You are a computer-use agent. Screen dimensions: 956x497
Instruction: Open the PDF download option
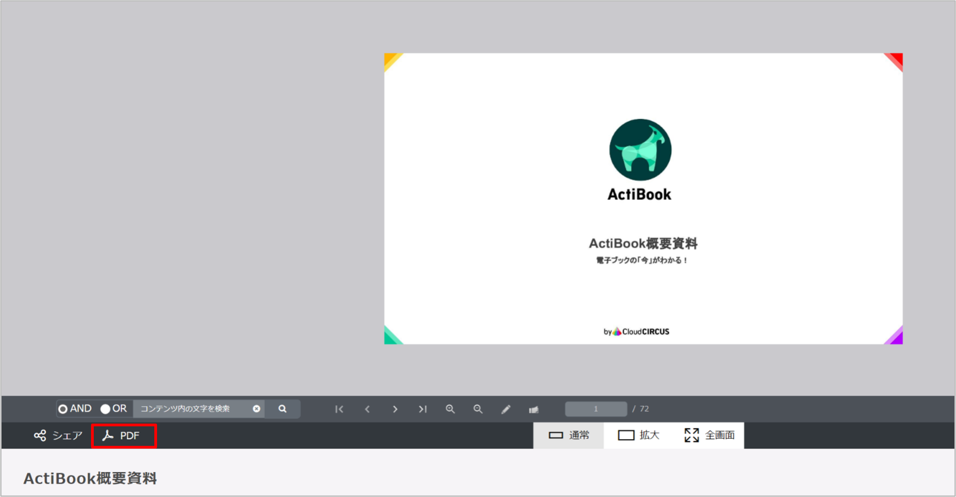point(123,435)
